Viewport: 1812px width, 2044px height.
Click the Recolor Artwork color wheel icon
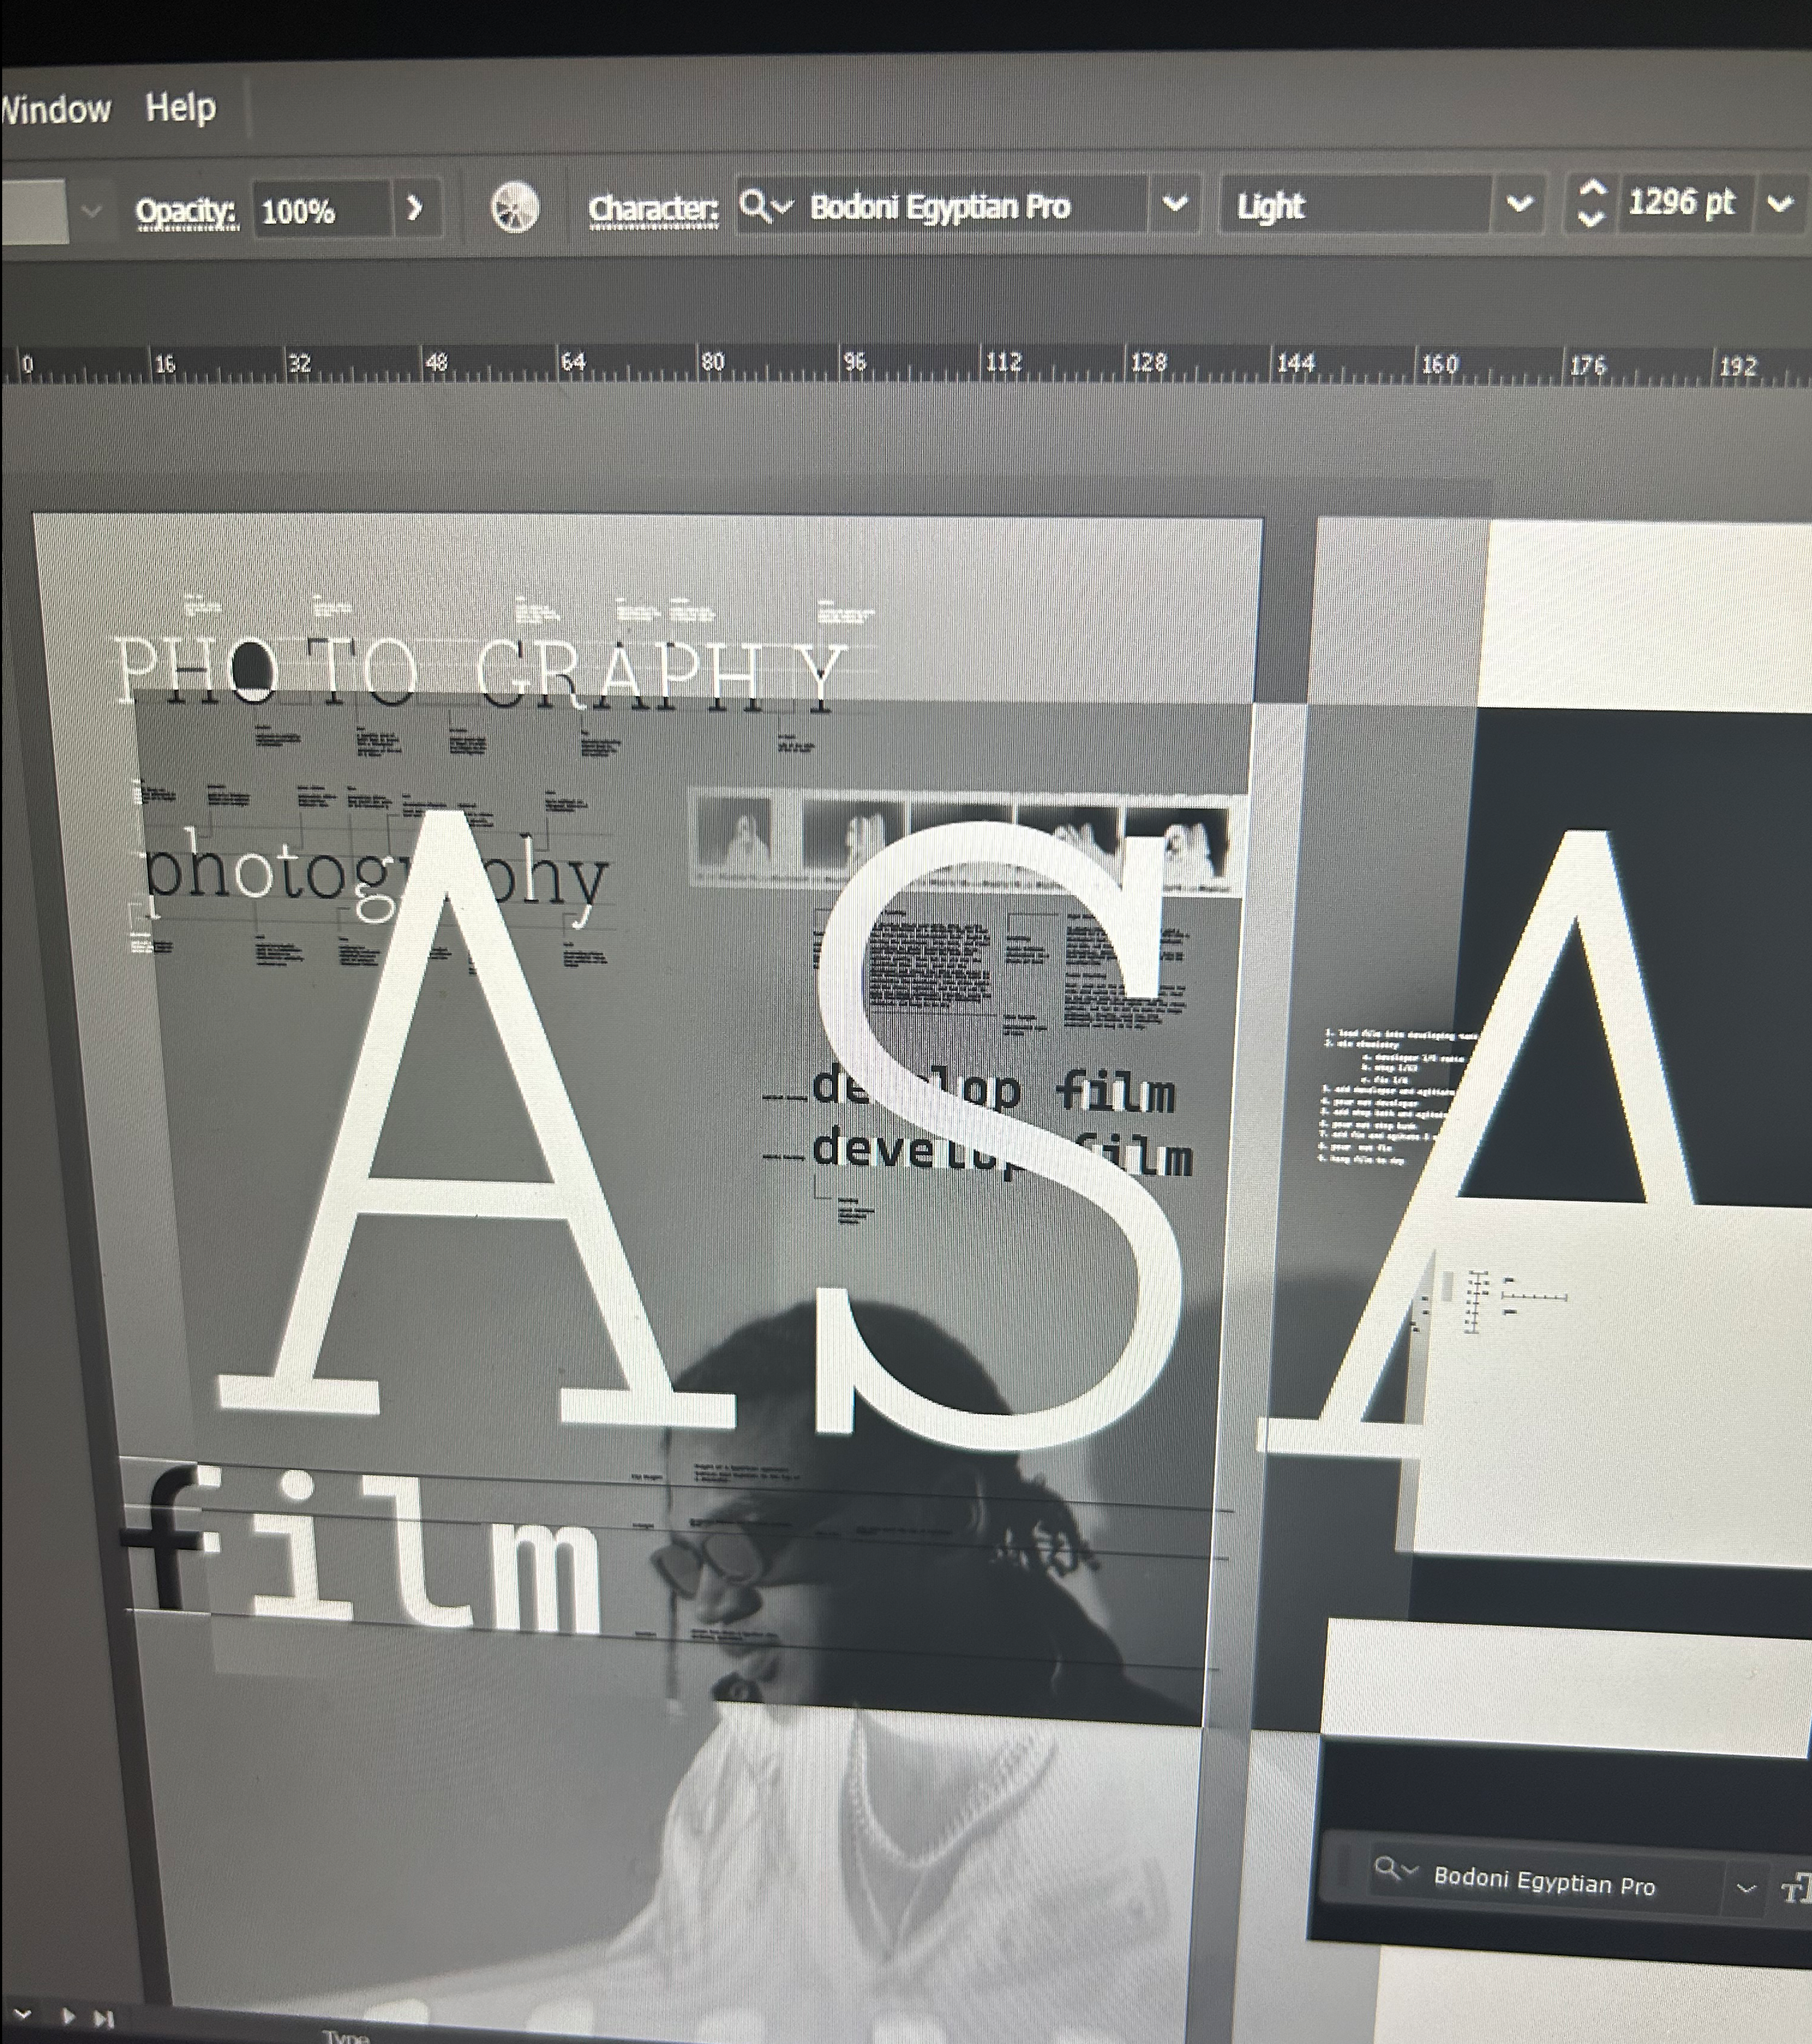(x=515, y=209)
